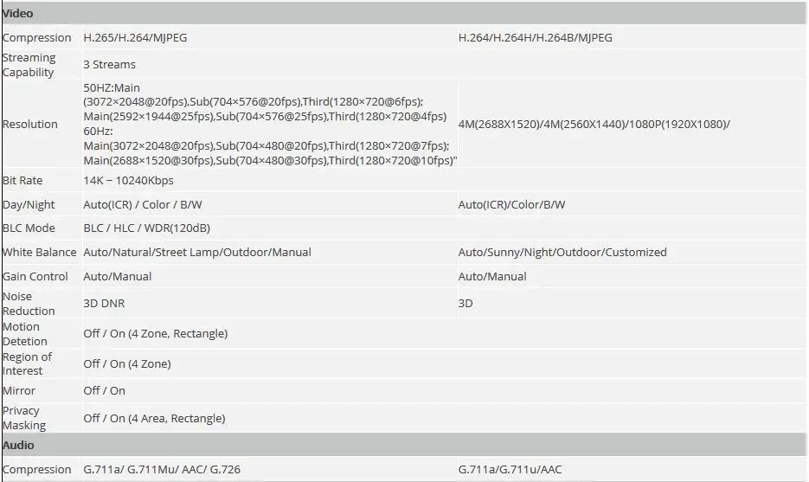
Task: Select the Mirror Off / On value
Action: point(104,390)
